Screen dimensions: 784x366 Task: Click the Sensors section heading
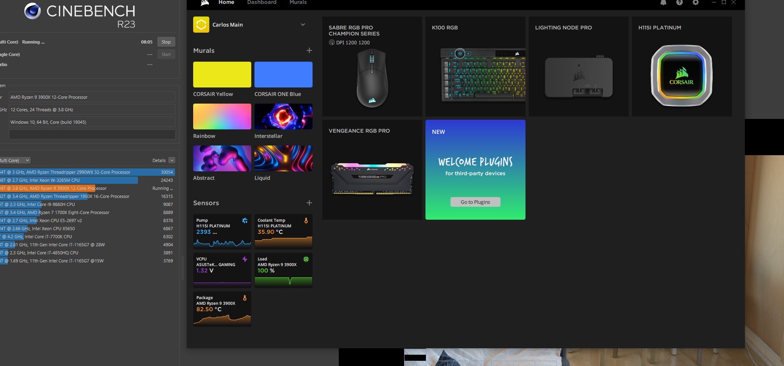point(206,203)
